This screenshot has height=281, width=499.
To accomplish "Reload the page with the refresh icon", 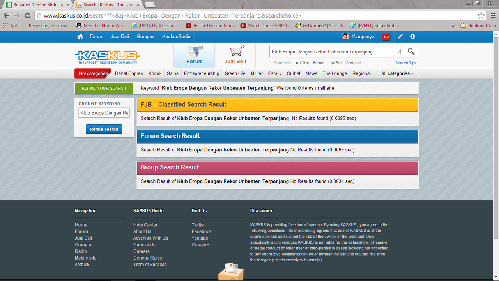I will click(x=27, y=16).
